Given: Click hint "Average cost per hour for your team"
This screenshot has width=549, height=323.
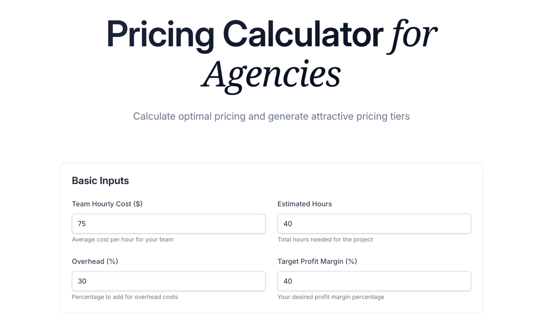Looking at the screenshot, I should 123,239.
